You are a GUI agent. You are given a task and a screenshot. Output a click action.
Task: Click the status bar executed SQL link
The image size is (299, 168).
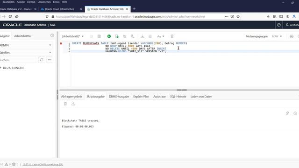click(x=43, y=164)
